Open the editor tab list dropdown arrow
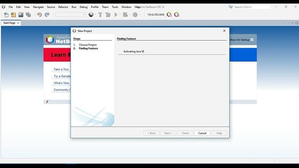Viewport: 299px width, 168px height. (292, 23)
